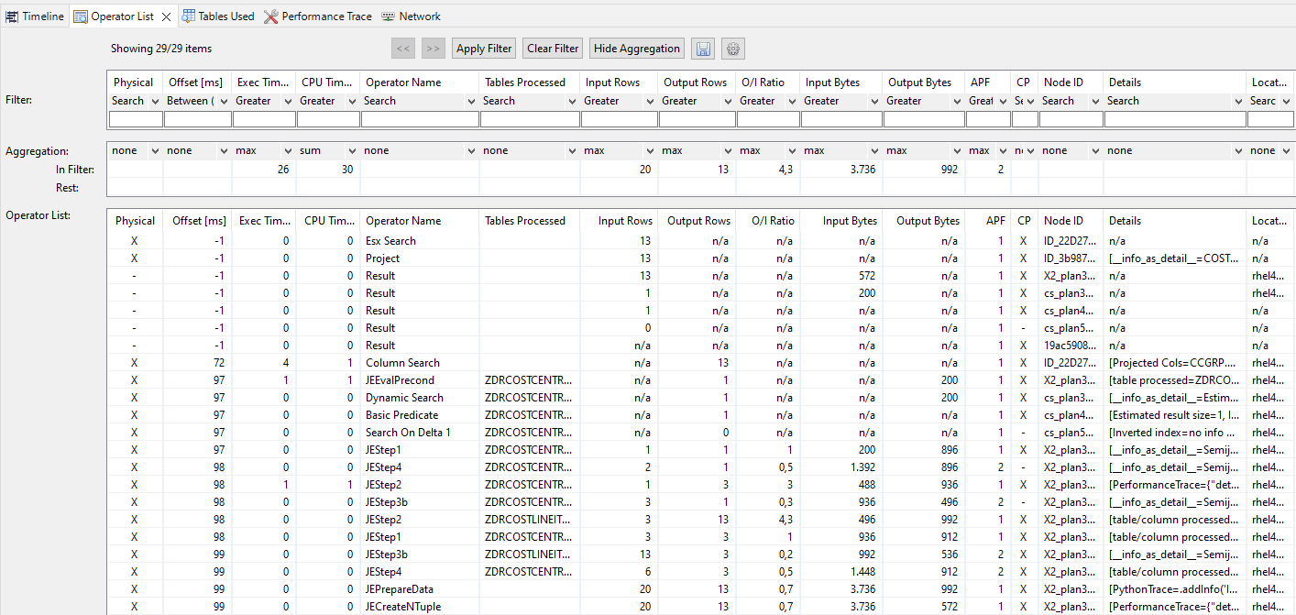Image resolution: width=1296 pixels, height=615 pixels.
Task: Save settings using the disk icon
Action: (x=703, y=48)
